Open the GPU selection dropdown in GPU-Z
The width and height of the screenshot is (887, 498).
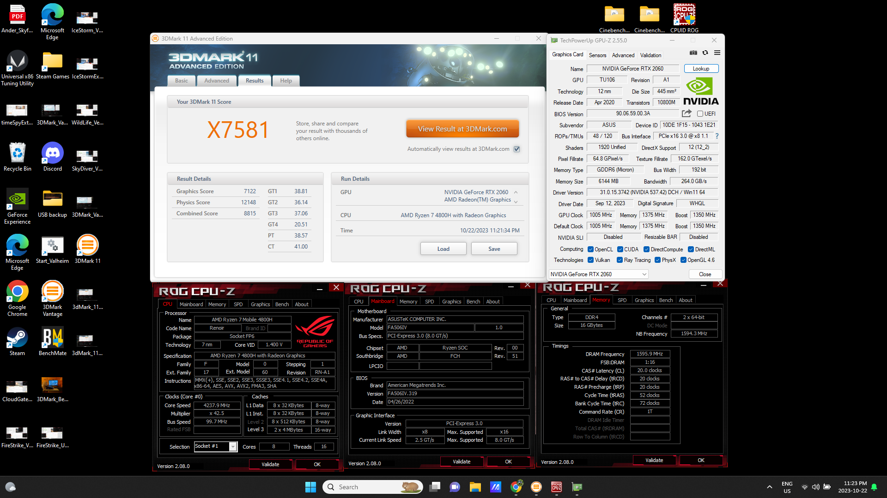pos(598,274)
